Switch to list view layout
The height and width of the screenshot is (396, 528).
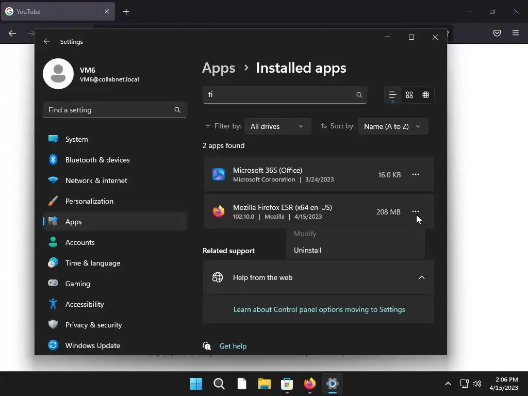[392, 95]
